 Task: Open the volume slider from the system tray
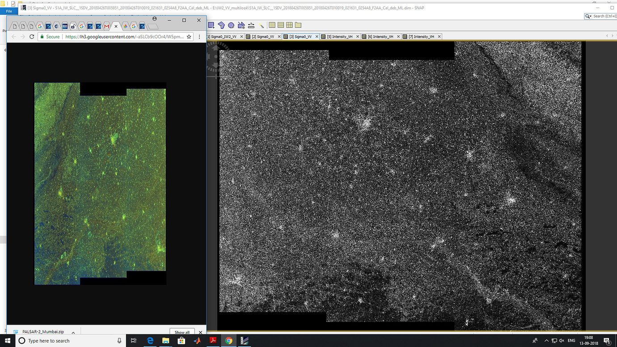tap(562, 341)
